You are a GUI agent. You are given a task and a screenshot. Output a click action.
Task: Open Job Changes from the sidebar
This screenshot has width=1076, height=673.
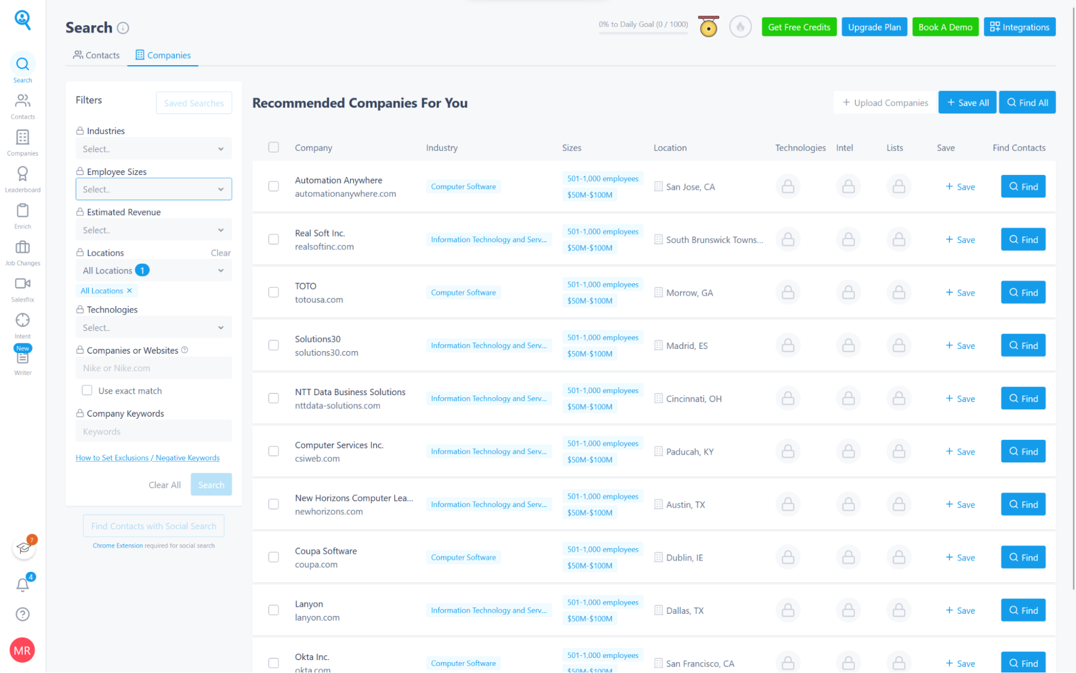click(x=22, y=252)
